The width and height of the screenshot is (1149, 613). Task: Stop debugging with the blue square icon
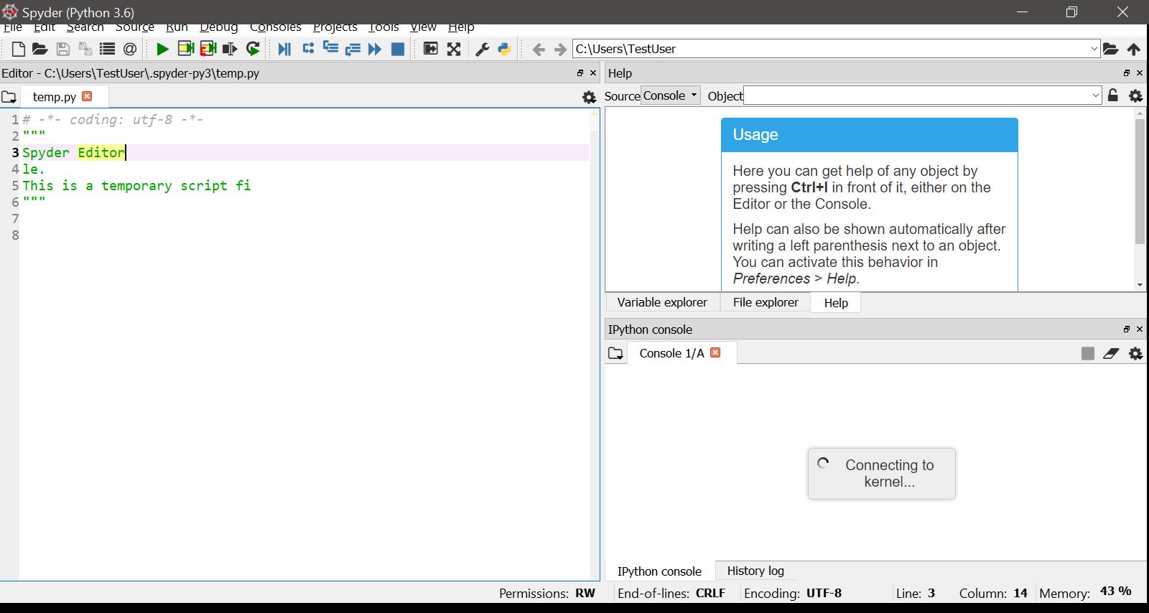(397, 49)
